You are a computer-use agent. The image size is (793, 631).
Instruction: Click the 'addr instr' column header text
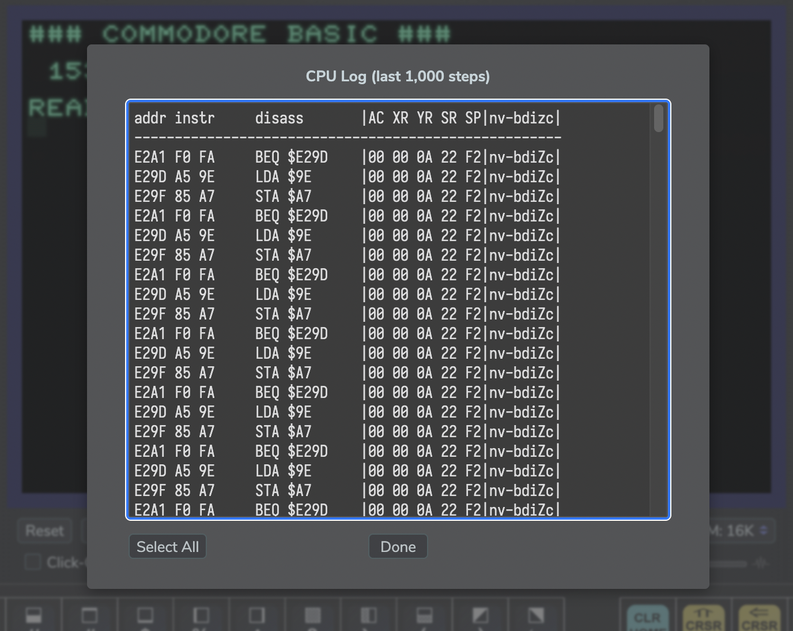(x=175, y=118)
